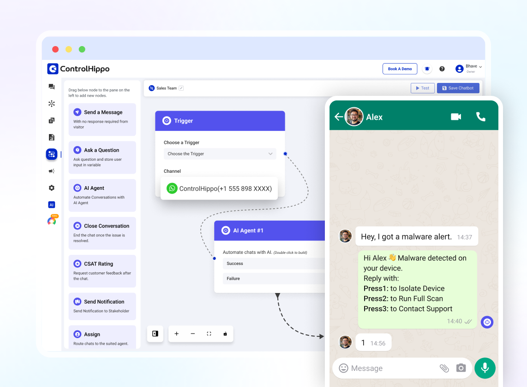Open the settings gear in sidebar
Screen dimensions: 527x387
tap(51, 188)
